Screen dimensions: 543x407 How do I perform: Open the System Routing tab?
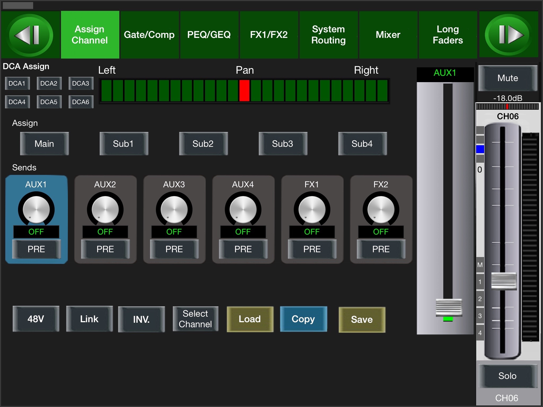pyautogui.click(x=328, y=35)
